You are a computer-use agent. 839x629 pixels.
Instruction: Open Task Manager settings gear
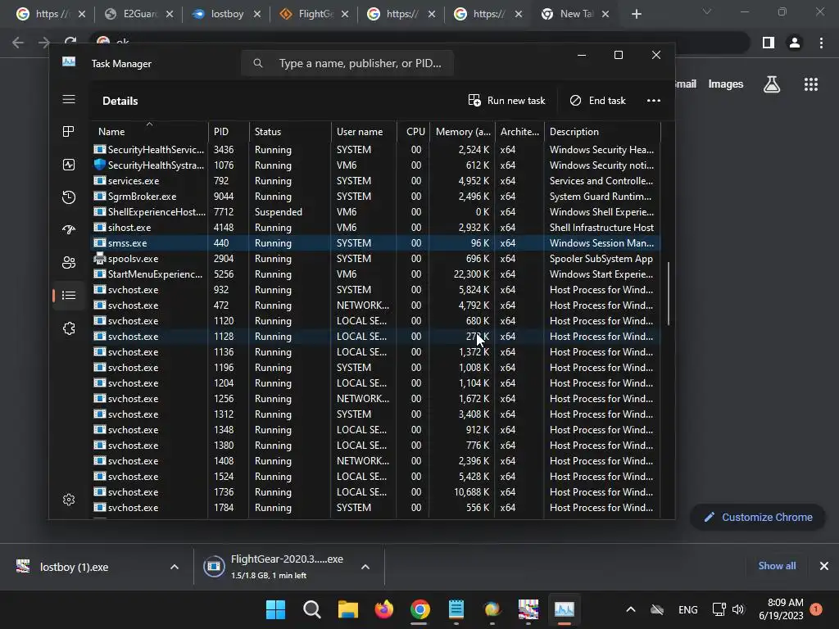(x=69, y=500)
